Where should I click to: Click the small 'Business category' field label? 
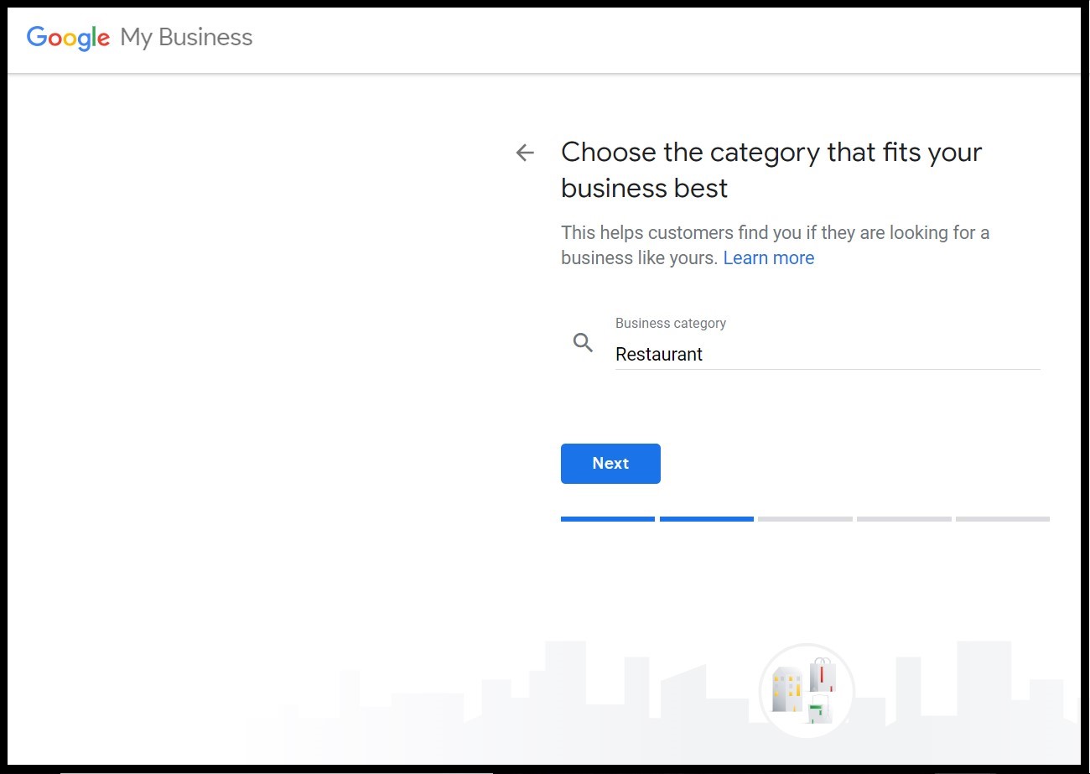(x=670, y=324)
